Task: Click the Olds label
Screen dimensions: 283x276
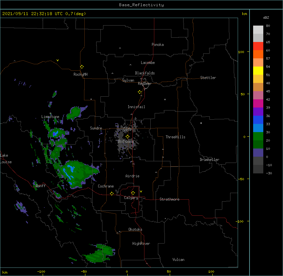Action: coord(127,129)
